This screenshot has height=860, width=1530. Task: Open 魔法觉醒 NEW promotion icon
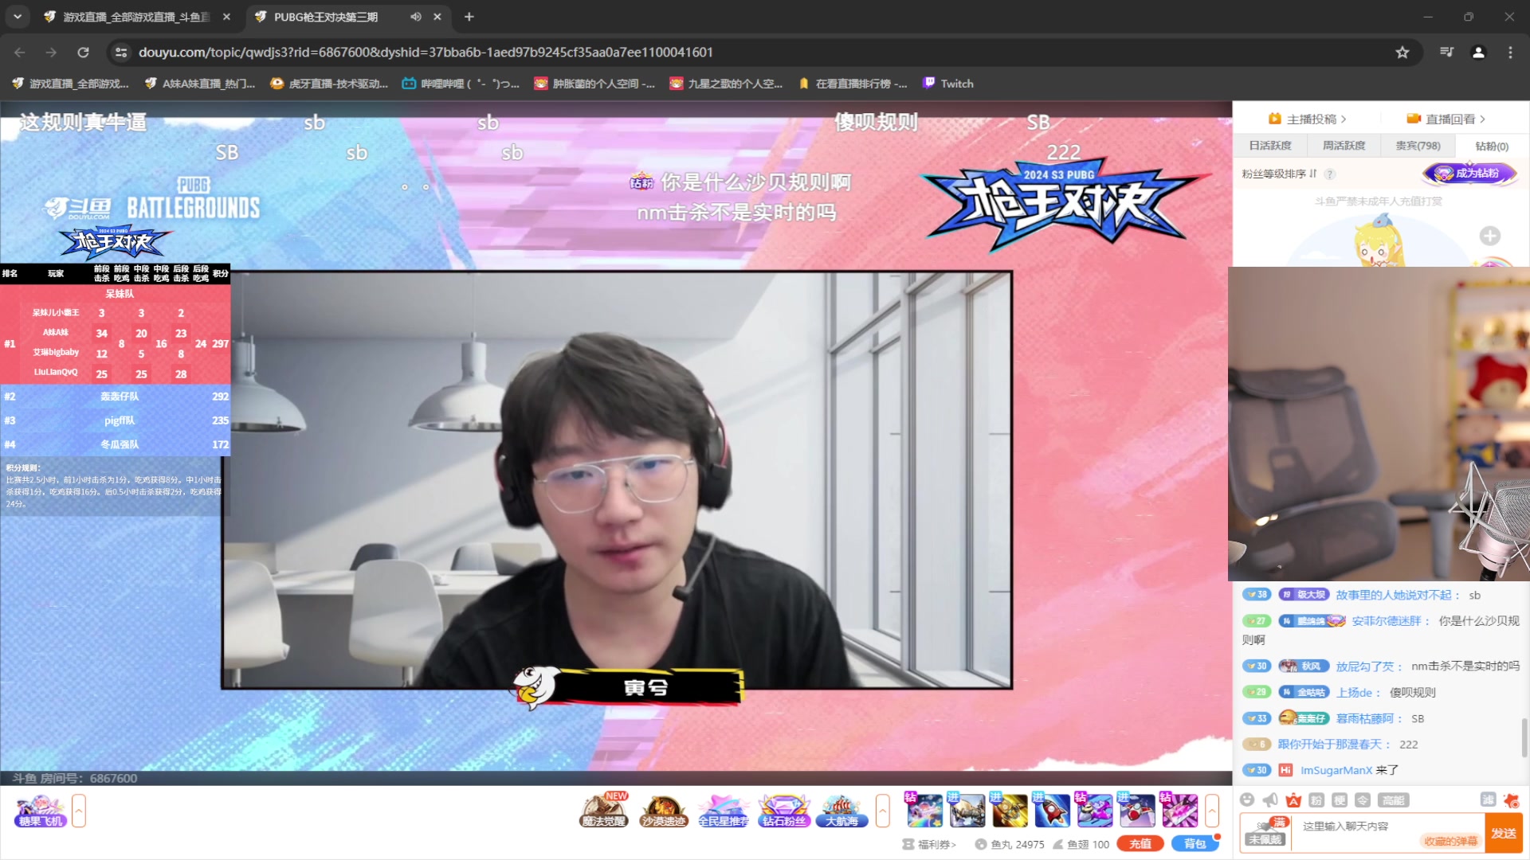(603, 811)
